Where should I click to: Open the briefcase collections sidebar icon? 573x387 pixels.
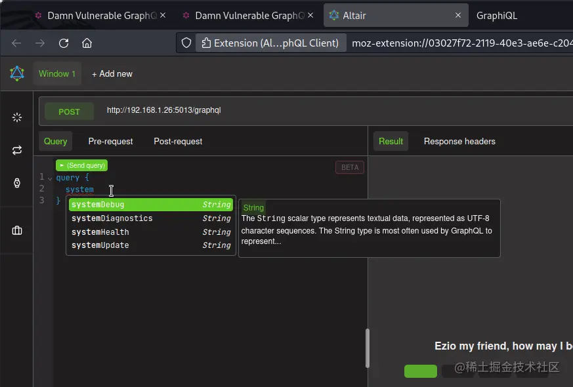pyautogui.click(x=17, y=230)
